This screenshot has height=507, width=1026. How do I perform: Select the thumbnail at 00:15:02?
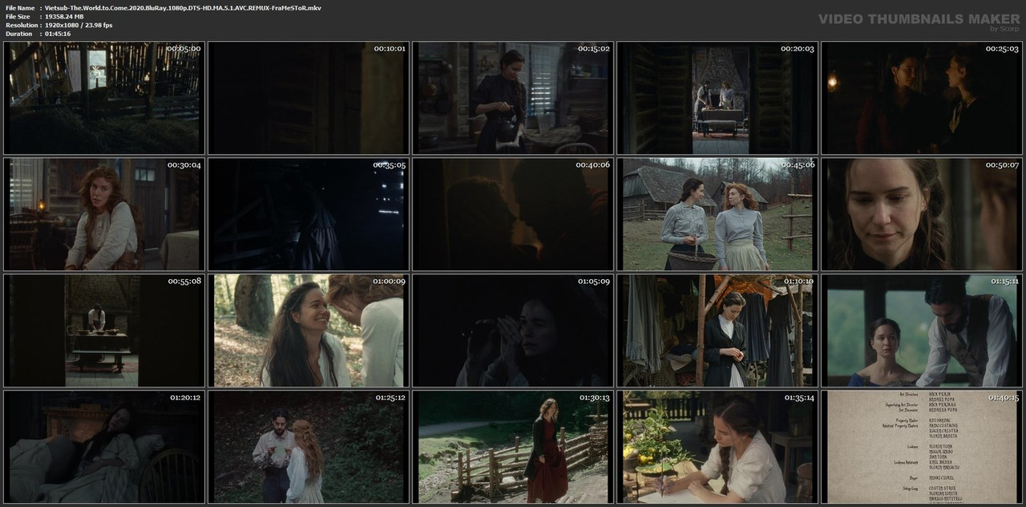513,98
